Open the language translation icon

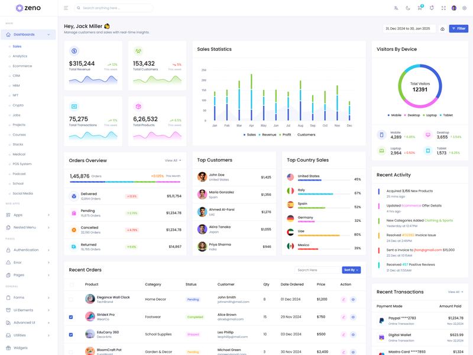coord(396,8)
